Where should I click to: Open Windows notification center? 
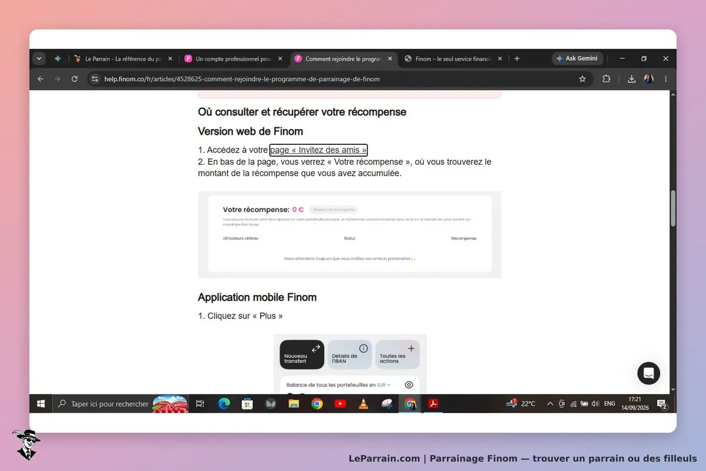(662, 404)
